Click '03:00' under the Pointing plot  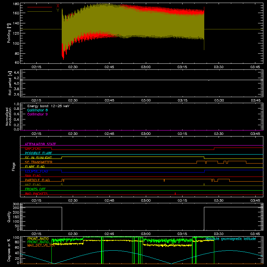click(x=146, y=67)
